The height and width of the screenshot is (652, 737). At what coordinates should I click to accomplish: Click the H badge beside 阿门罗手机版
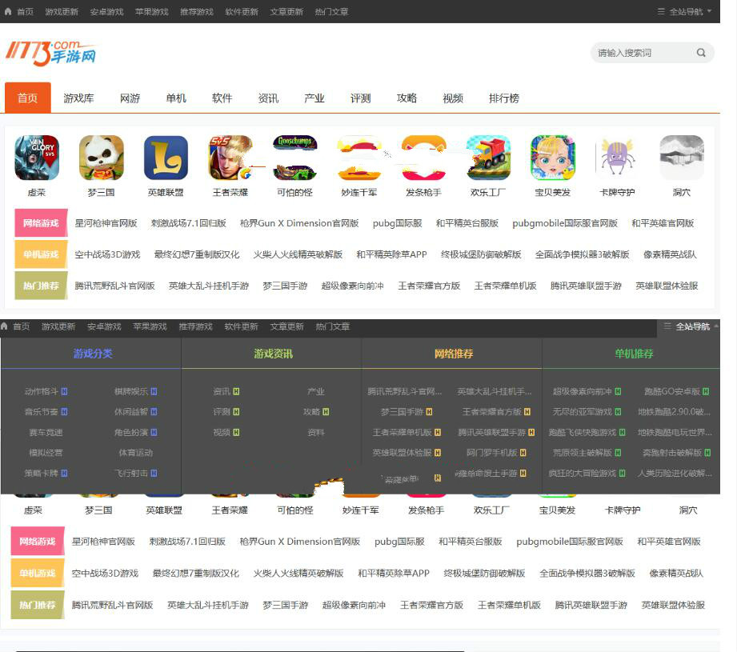pos(523,453)
